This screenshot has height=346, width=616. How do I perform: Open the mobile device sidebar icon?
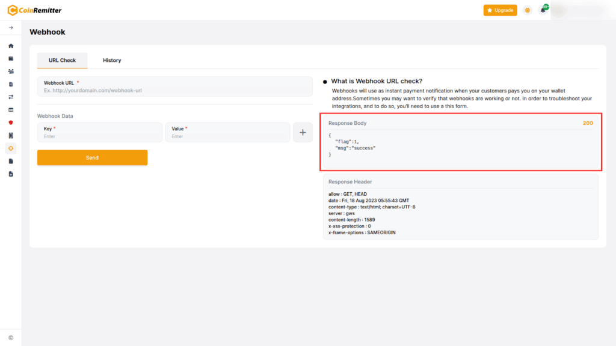pos(11,135)
